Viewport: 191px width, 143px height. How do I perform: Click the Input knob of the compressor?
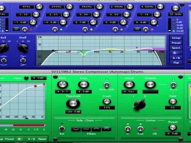[x=26, y=78]
